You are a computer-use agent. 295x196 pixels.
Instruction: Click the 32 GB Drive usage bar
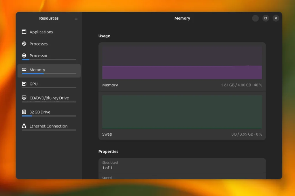pyautogui.click(x=49, y=116)
